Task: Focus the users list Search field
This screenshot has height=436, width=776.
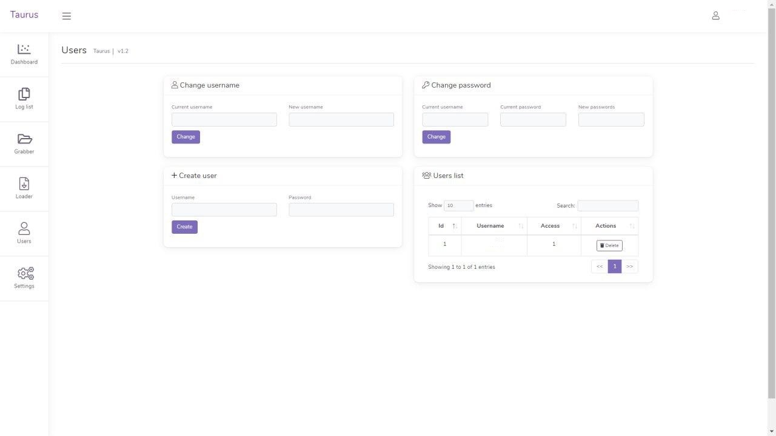Action: pos(607,206)
